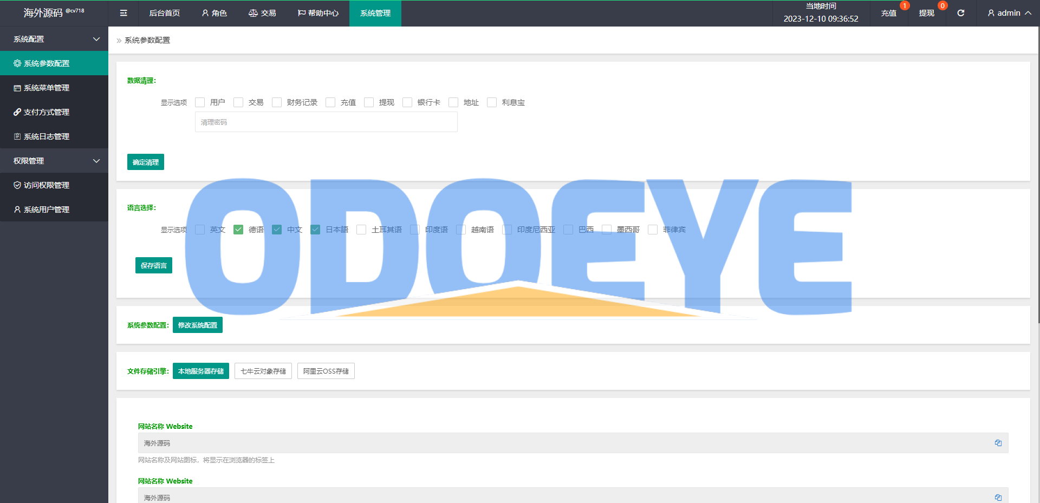The width and height of the screenshot is (1040, 503).
Task: Open 访问权限管理 in sidebar
Action: click(54, 185)
